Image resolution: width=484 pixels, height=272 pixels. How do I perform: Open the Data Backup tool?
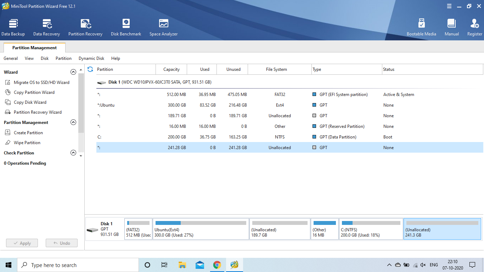pyautogui.click(x=13, y=28)
